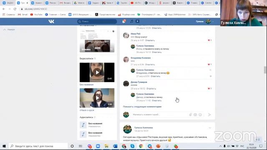The image size is (267, 150).
Task: Open Владимир's profile name link
Action: tap(141, 58)
